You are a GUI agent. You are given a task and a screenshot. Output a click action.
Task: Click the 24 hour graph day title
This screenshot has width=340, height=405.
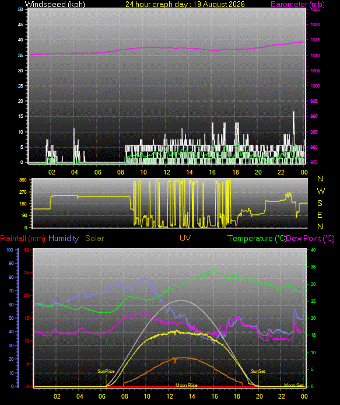click(x=185, y=4)
